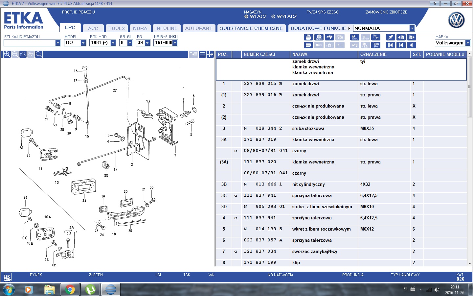Click the scrollbar down arrow of parts list
473x296 pixels.
tap(469, 263)
